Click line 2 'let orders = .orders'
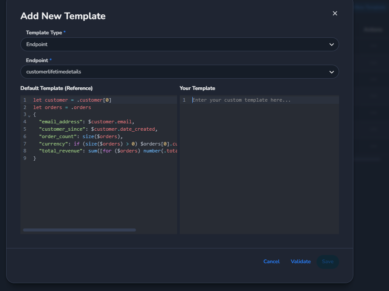Viewport: 389px width, 291px height. tap(62, 108)
